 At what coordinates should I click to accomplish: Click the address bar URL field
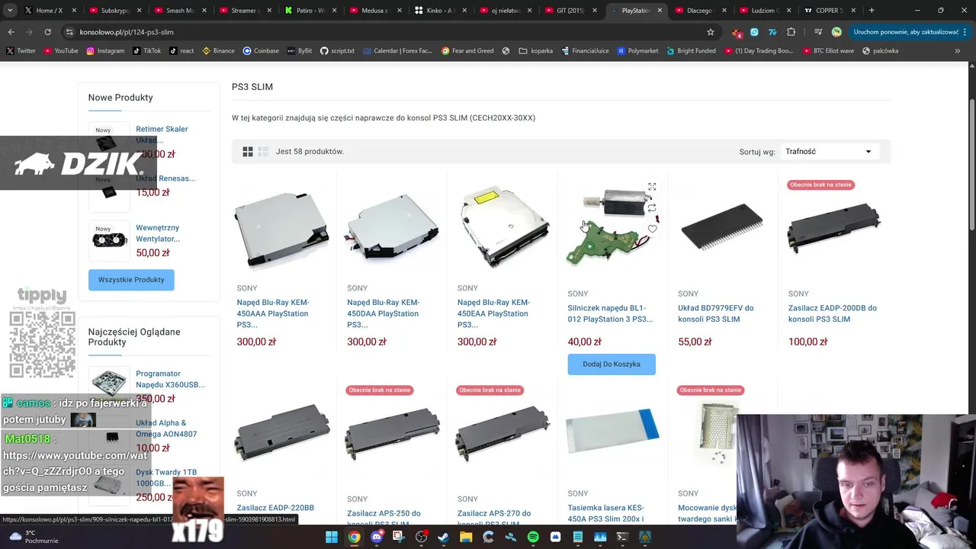click(x=381, y=32)
